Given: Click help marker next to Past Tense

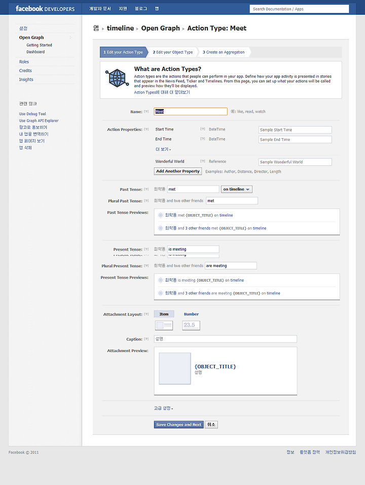Looking at the screenshot, I should [x=147, y=189].
